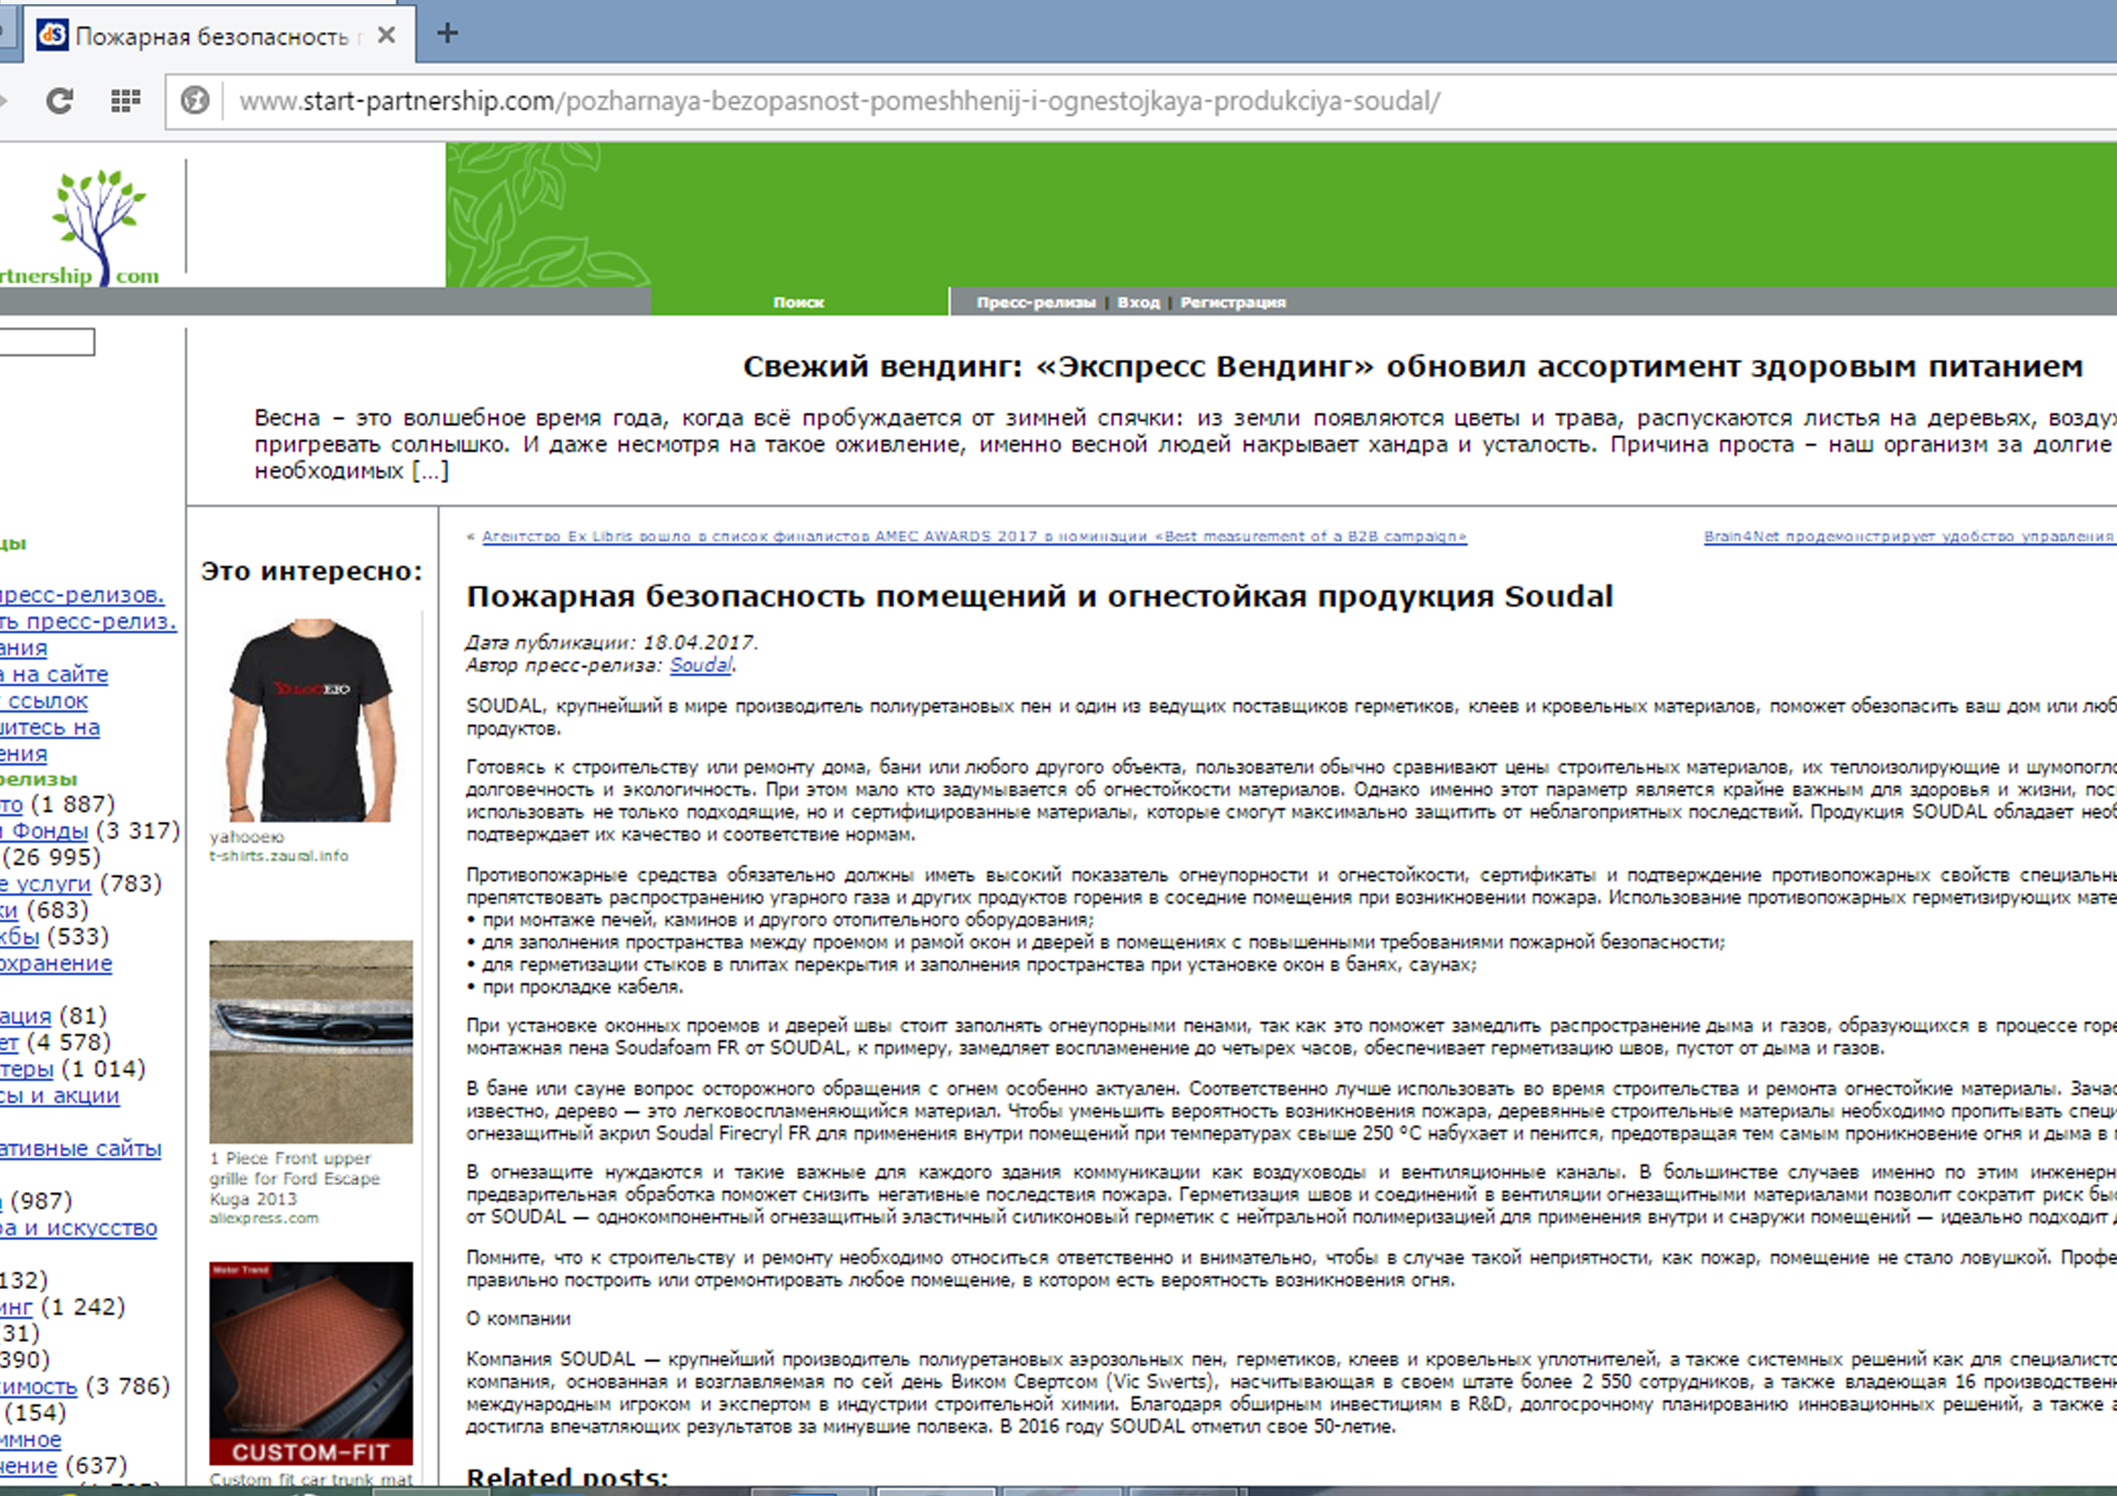Screen dimensions: 2117x1496
Task: Click the favicon on the Пожарная безопасность tab
Action: [x=52, y=35]
